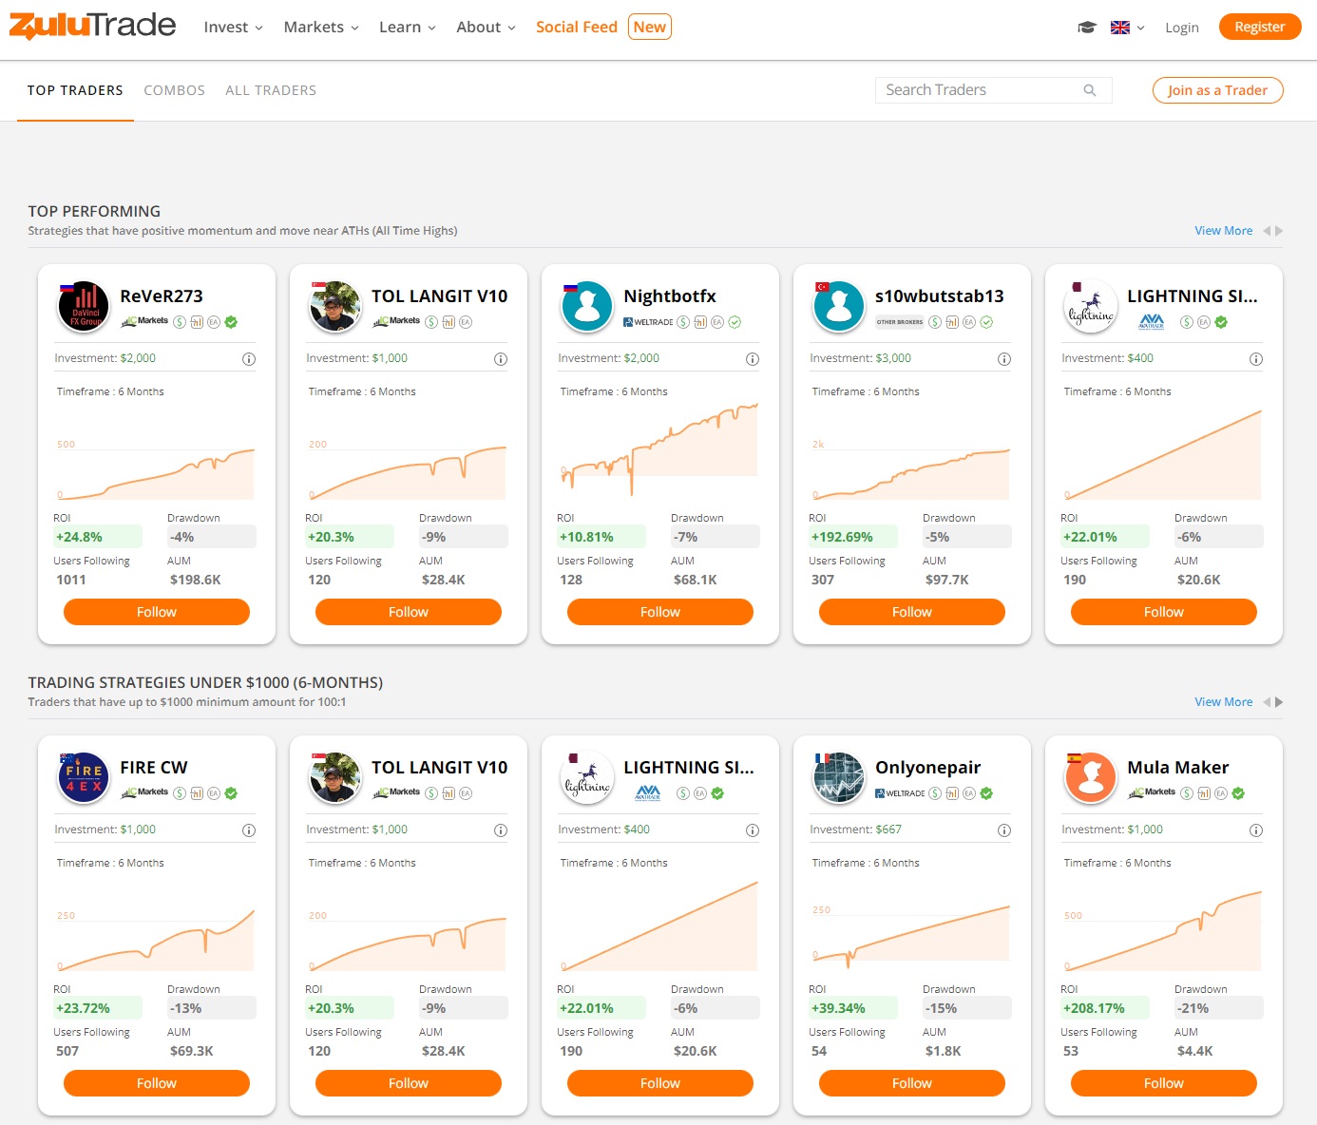
Task: Open the Social Feed page
Action: coord(577,28)
